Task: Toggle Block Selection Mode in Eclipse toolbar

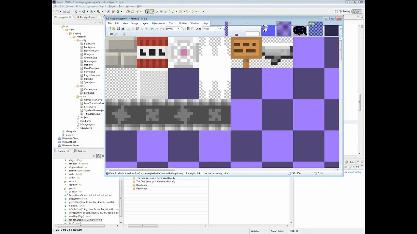Action: pyautogui.click(x=161, y=11)
